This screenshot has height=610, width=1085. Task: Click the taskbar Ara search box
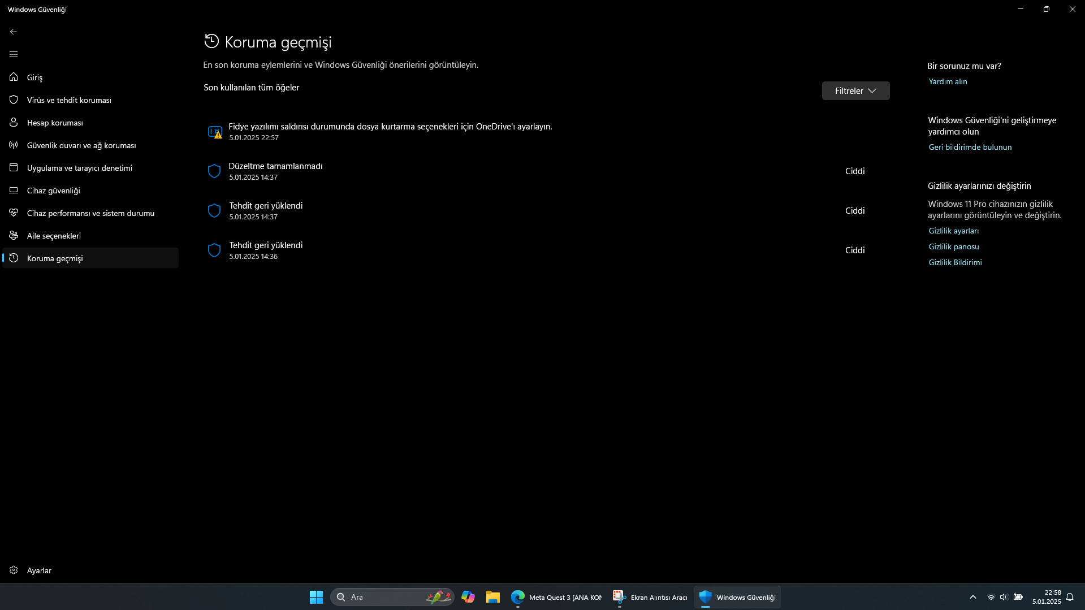(384, 597)
